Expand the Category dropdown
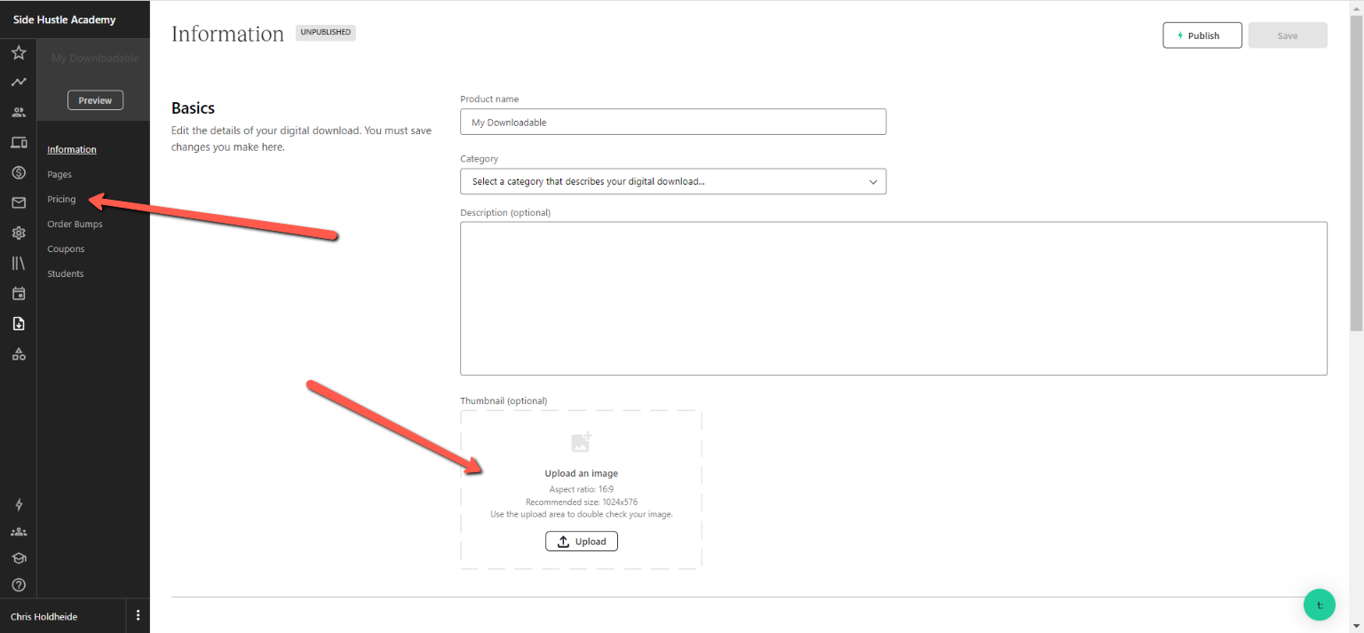The height and width of the screenshot is (633, 1364). (x=672, y=181)
